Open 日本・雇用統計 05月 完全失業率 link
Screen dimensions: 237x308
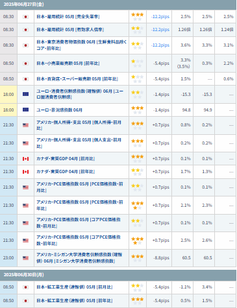tap(68, 17)
